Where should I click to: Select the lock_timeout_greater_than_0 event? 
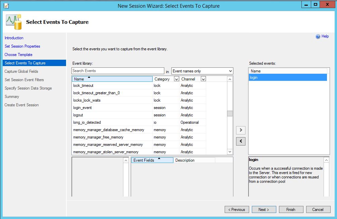tap(139, 93)
